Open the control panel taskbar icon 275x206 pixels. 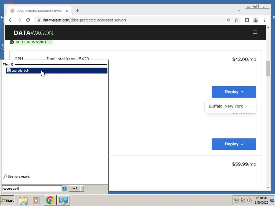click(63, 200)
